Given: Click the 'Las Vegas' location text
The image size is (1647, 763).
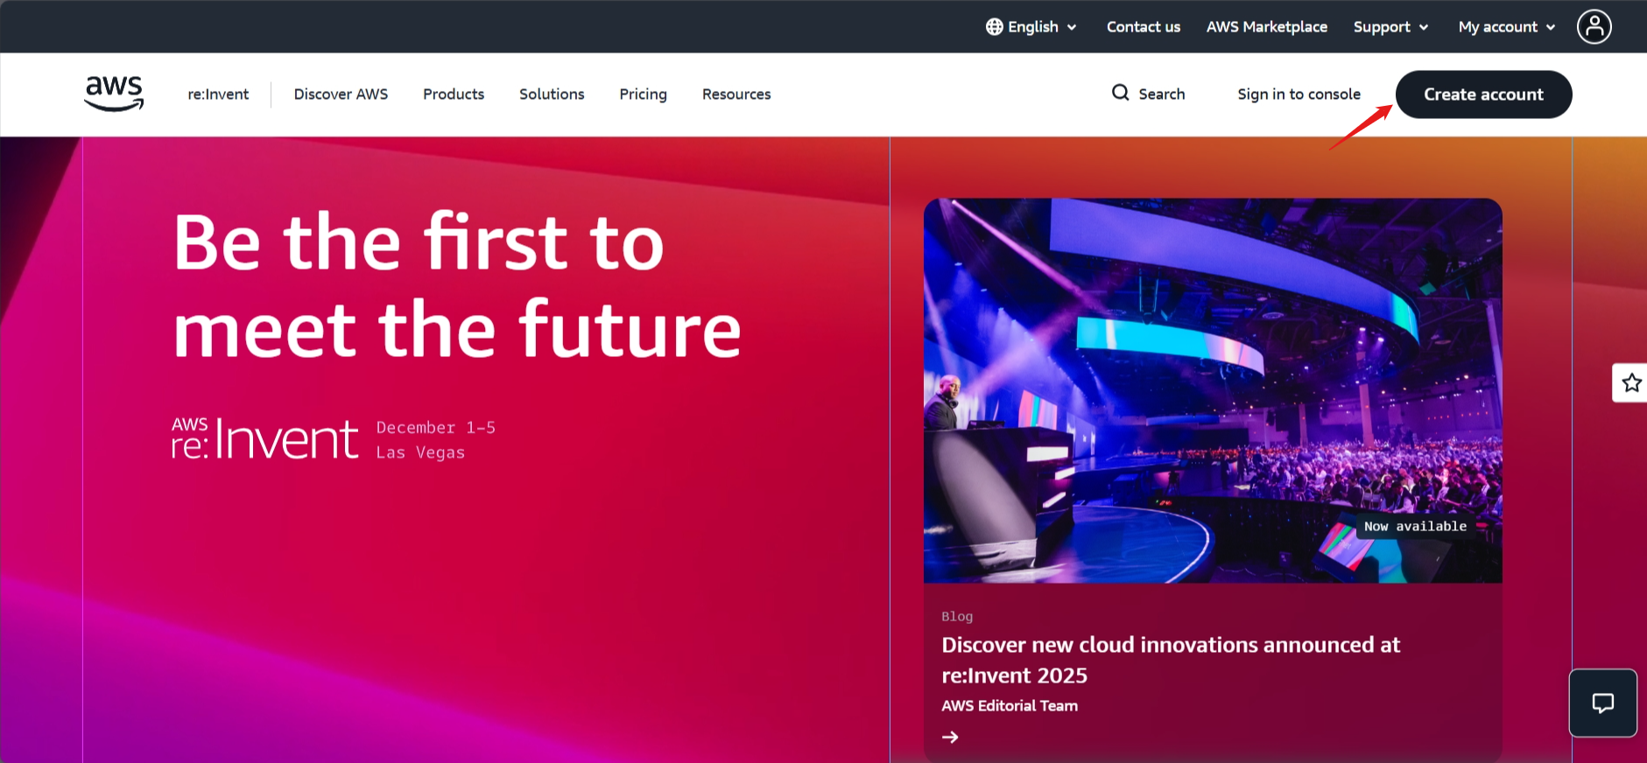Looking at the screenshot, I should 420,452.
